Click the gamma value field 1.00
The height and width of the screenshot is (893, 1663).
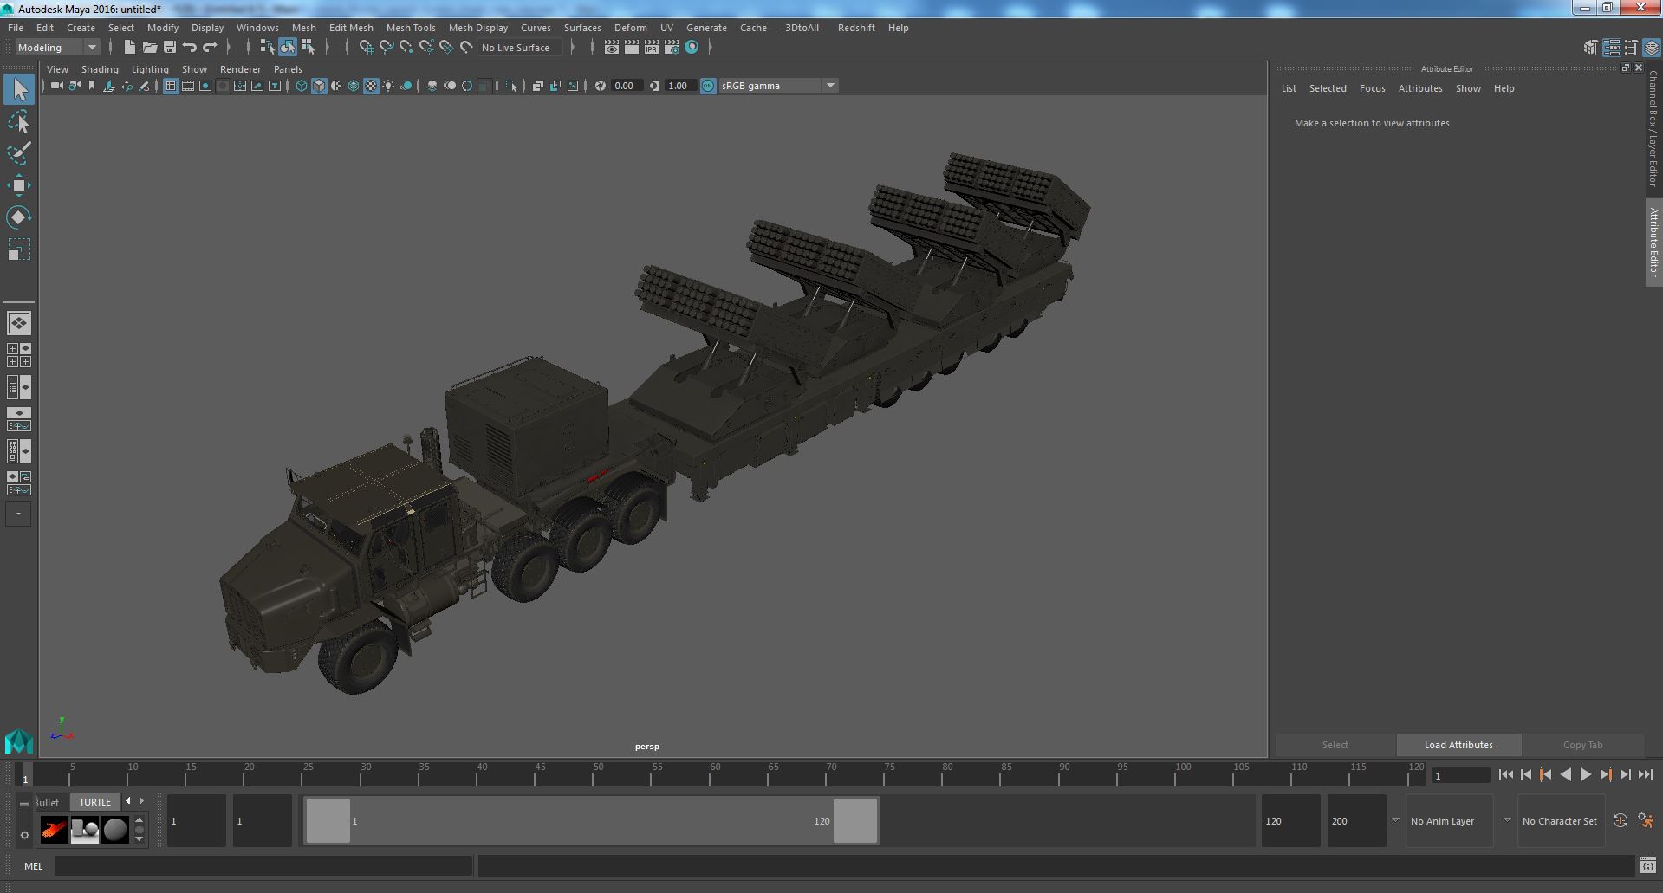(x=679, y=86)
